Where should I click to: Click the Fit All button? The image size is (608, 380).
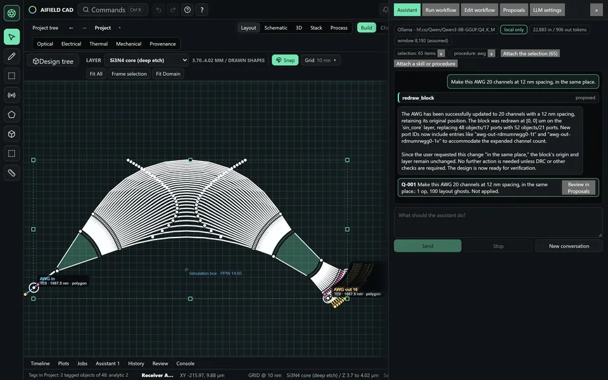coord(96,73)
